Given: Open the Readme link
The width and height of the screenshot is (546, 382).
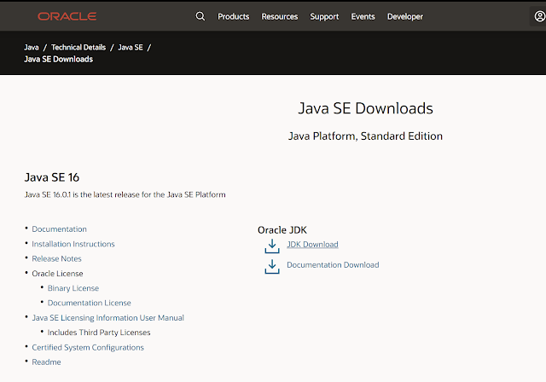Looking at the screenshot, I should point(46,362).
